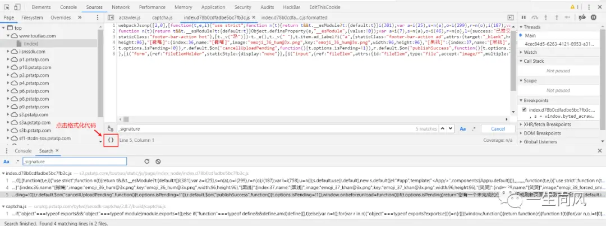This screenshot has height=226, width=606.
Task: Uncheck the index.d78b0cdfadbe5bc7fb3c breakpoint checkbox
Action: [524, 110]
